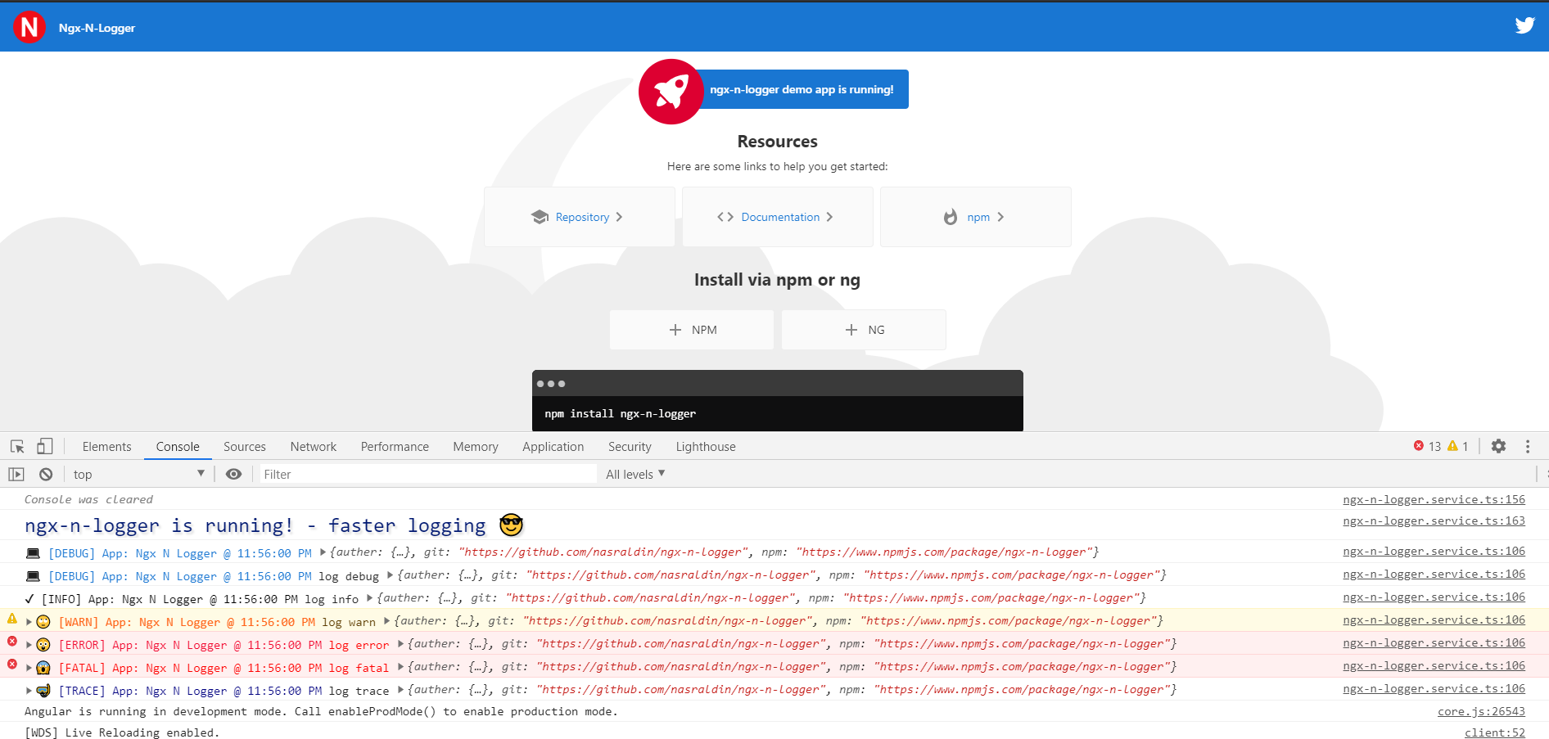Expand the object in INFO log row

tap(370, 598)
